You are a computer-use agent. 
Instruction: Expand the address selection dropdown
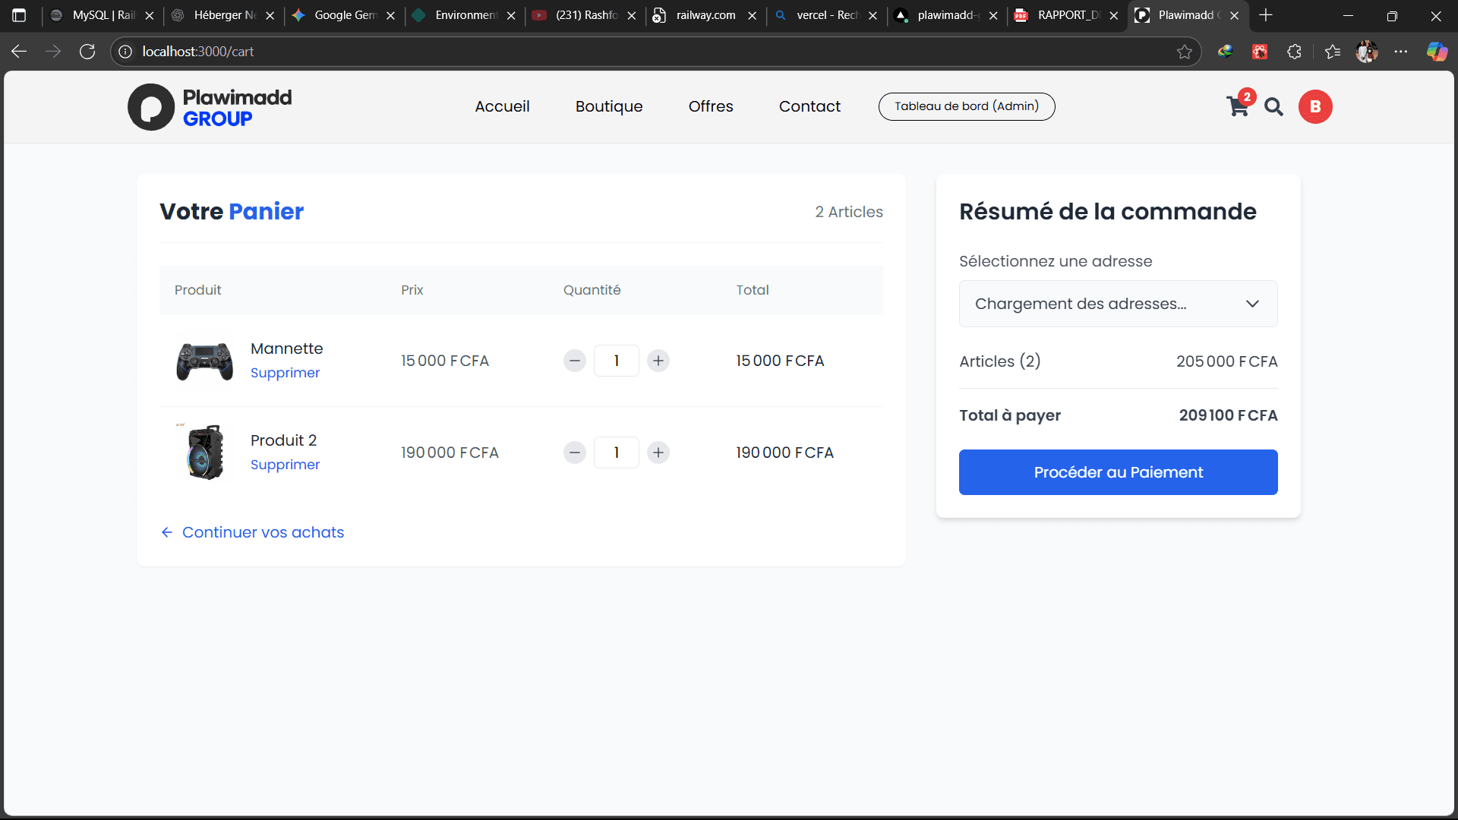1118,304
